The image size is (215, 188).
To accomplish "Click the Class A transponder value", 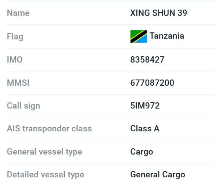I will click(x=145, y=128).
